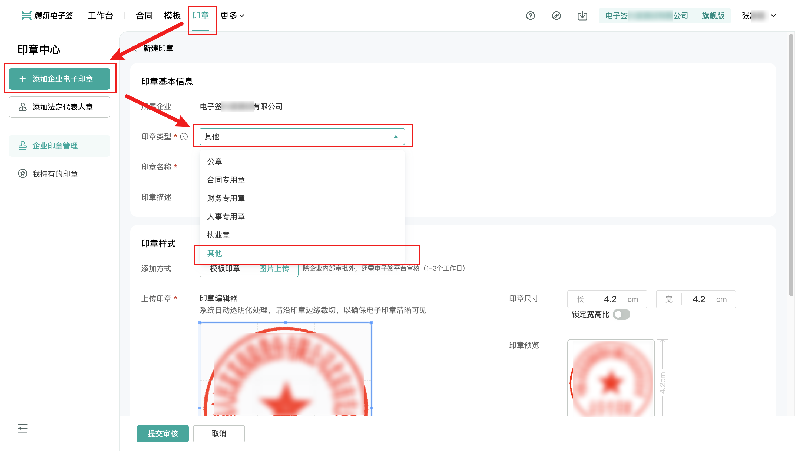Click the seal image in the editor
This screenshot has height=451, width=795.
286,369
